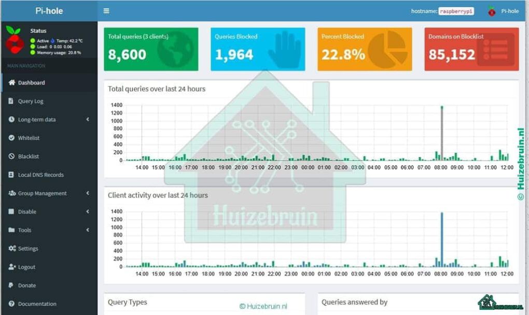Open the Pi-hole user menu in header
This screenshot has width=529, height=315.
504,11
